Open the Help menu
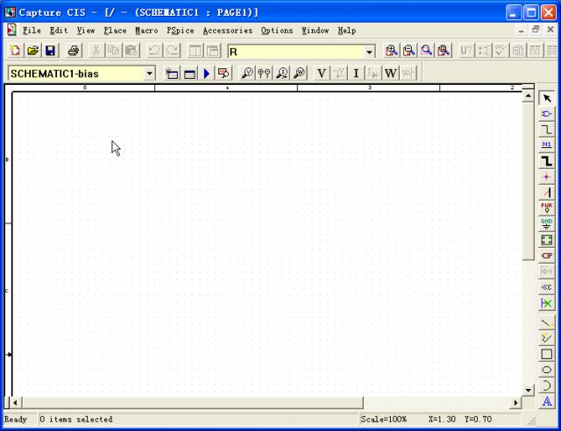This screenshot has height=431, width=561. pos(347,31)
